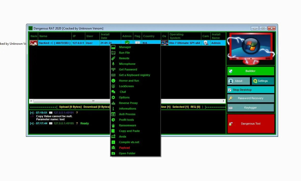Open the About button
Screen dimensions: 301x181
click(x=239, y=81)
